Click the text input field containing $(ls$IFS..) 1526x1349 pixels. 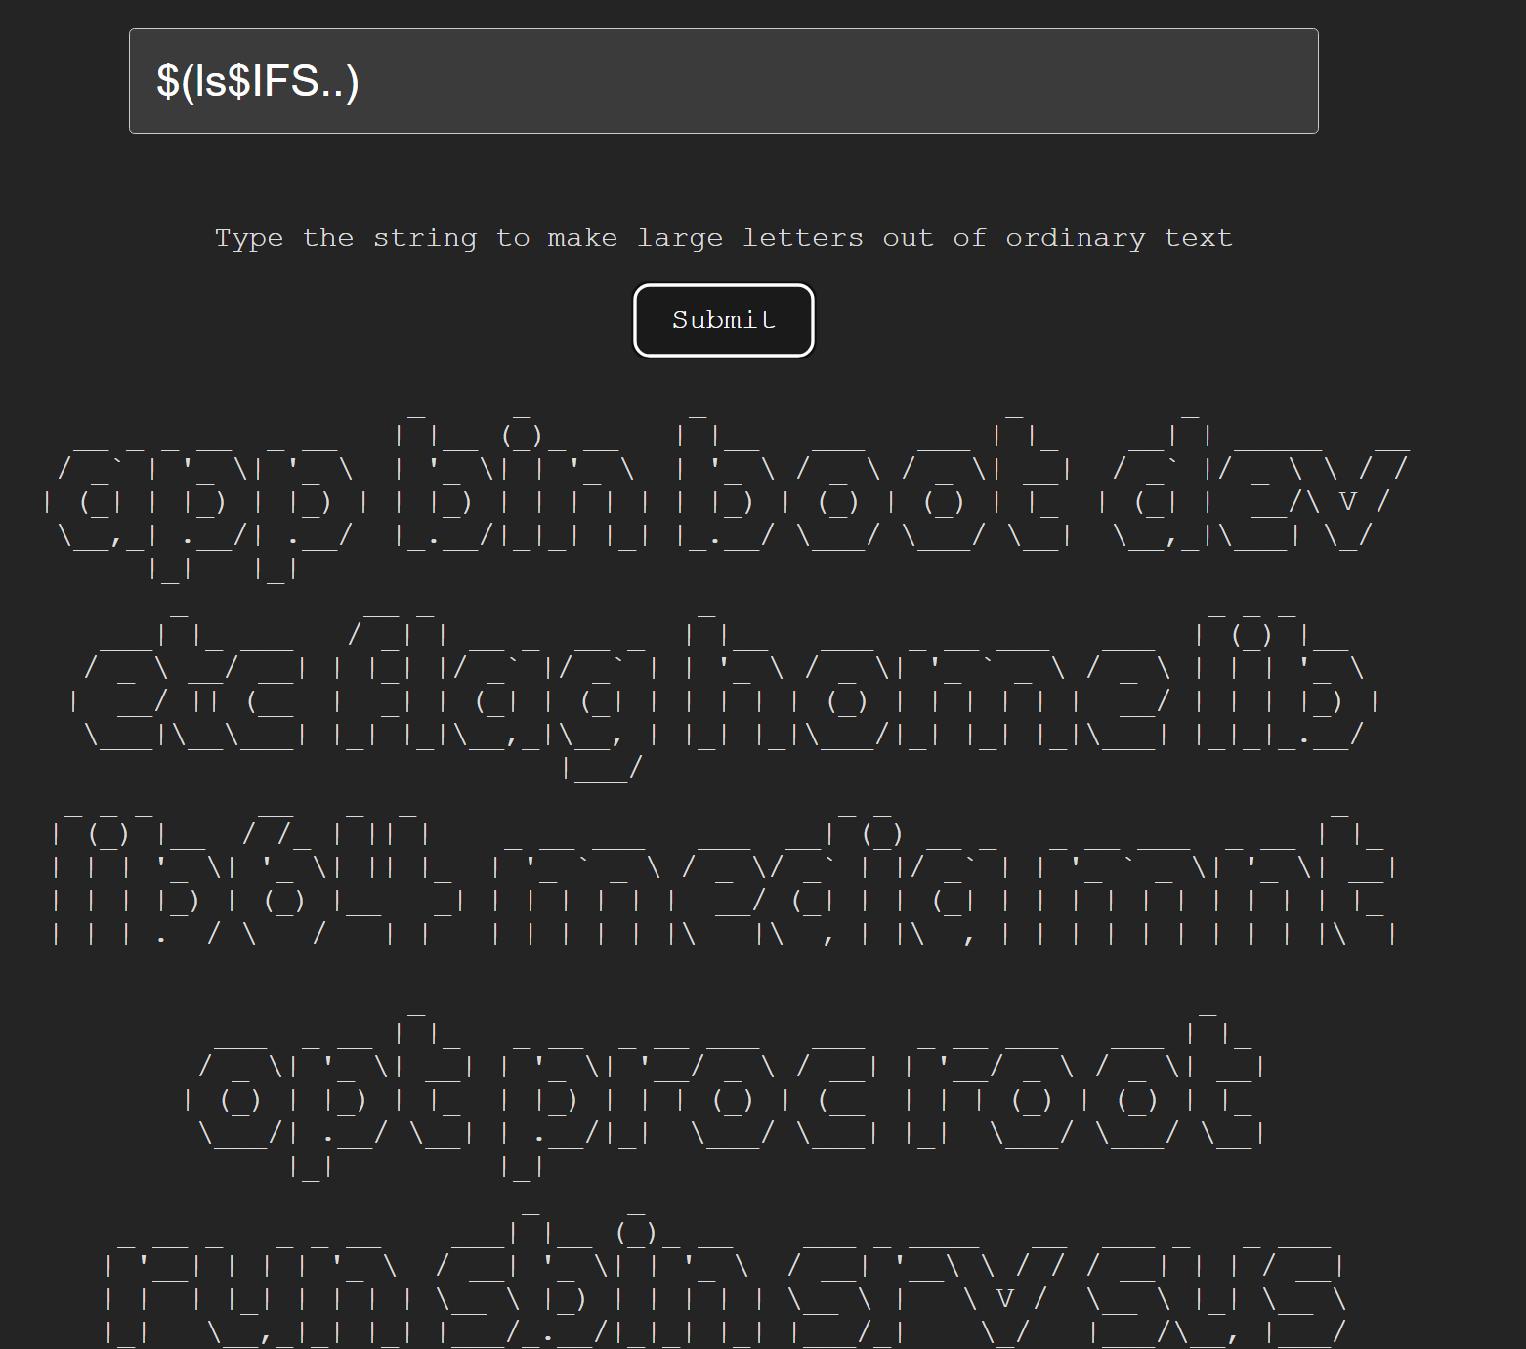(723, 81)
